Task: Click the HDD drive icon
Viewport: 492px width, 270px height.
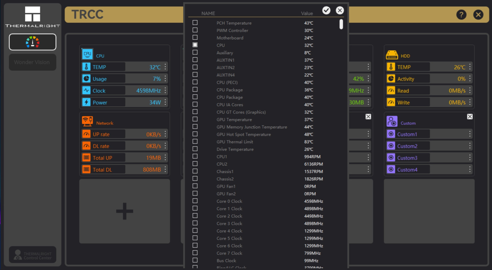Action: coord(392,55)
